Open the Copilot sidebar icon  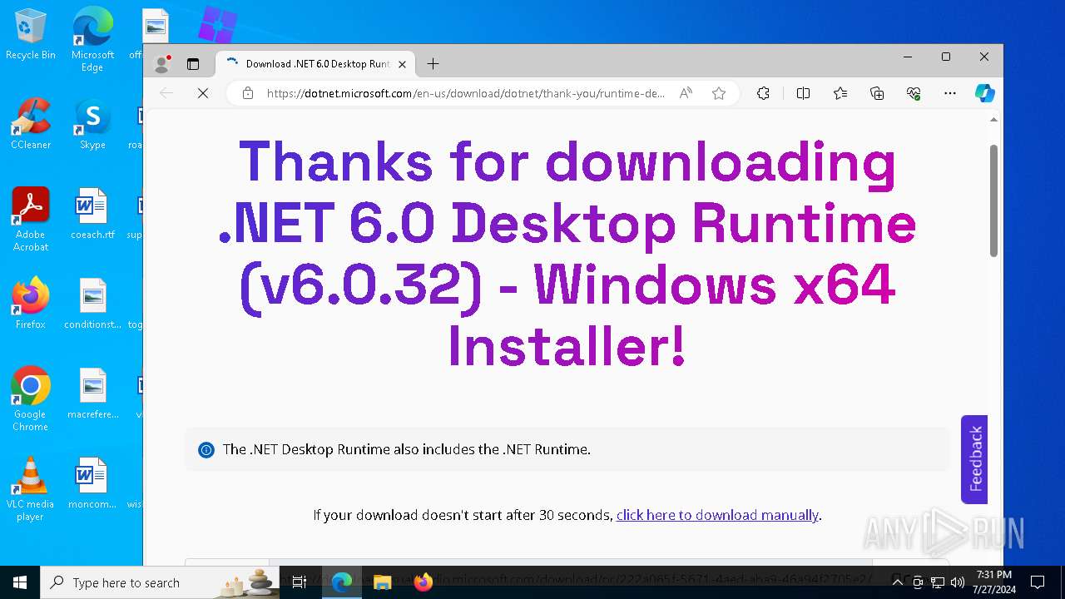985,93
